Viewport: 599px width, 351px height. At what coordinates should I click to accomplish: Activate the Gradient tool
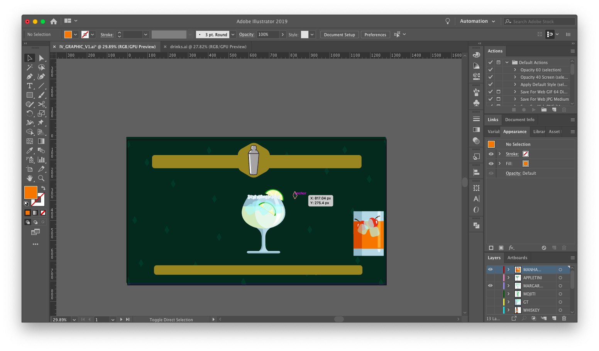click(41, 141)
